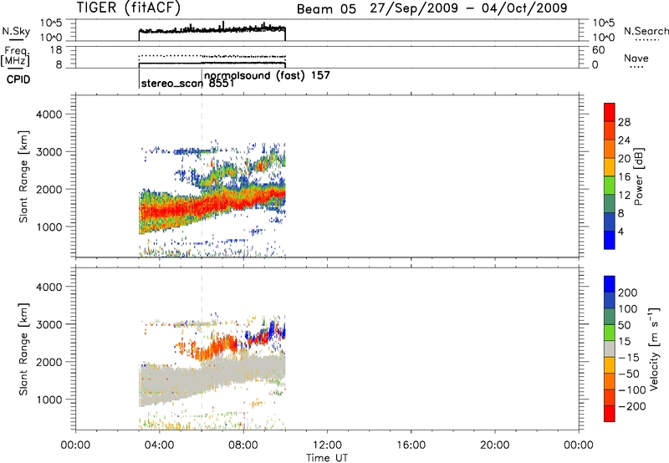Click the "TIGER (fitACF)" plot title
This screenshot has height=463, width=669.
tap(129, 8)
